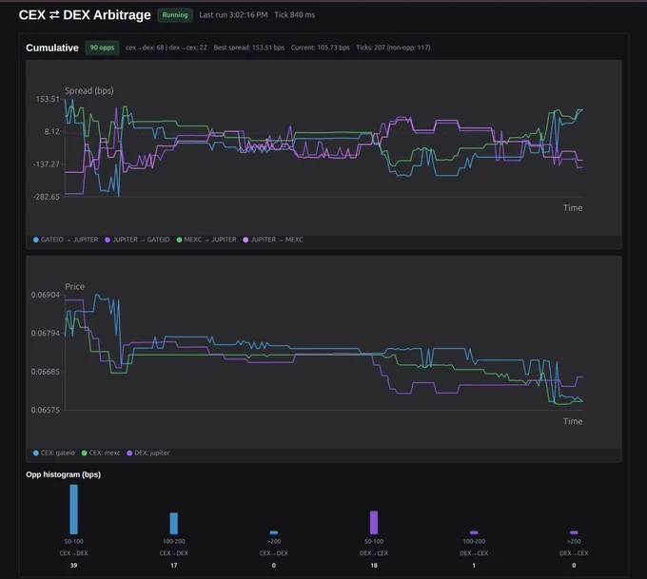Click 'Ticks: 207 (non-opp: 117)' text
The height and width of the screenshot is (579, 647).
coord(393,48)
